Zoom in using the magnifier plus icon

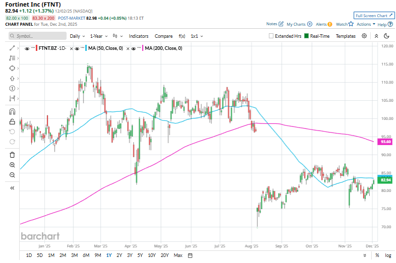[x=13, y=165]
